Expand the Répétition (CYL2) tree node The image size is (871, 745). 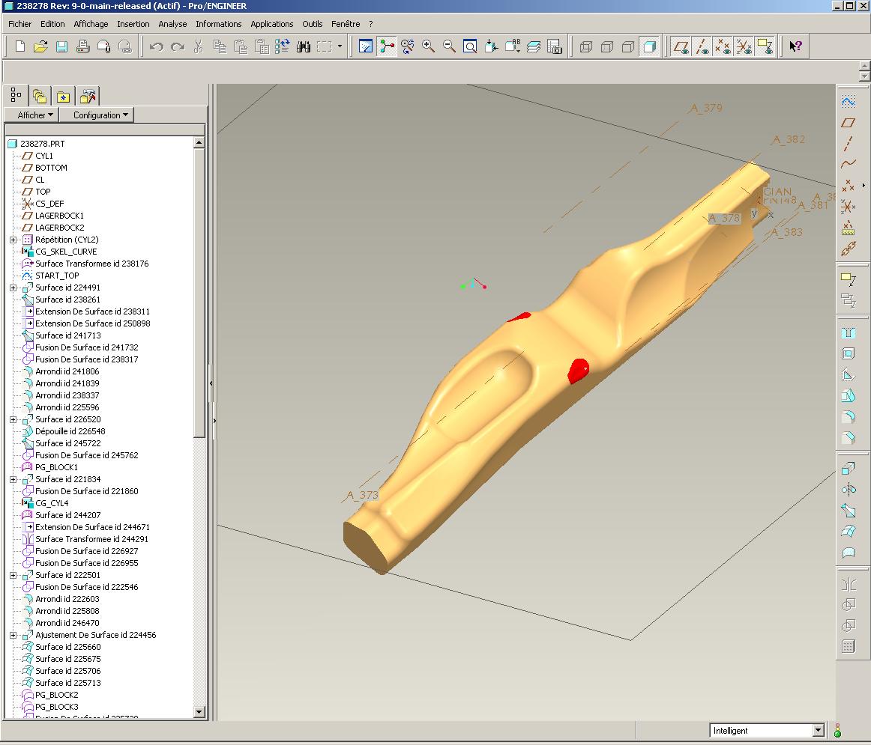(13, 240)
